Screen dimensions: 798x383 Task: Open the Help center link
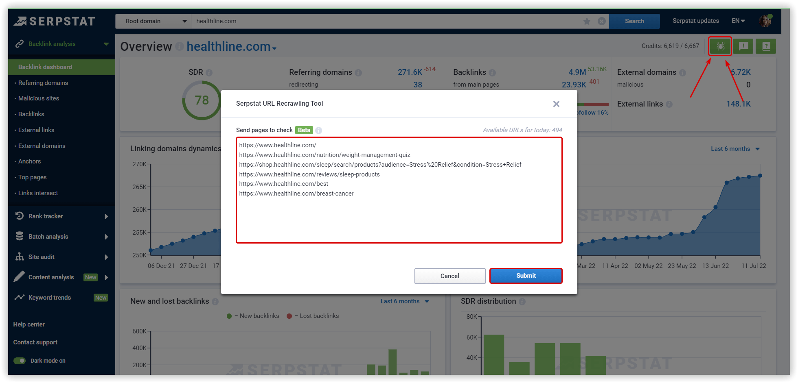pos(29,324)
